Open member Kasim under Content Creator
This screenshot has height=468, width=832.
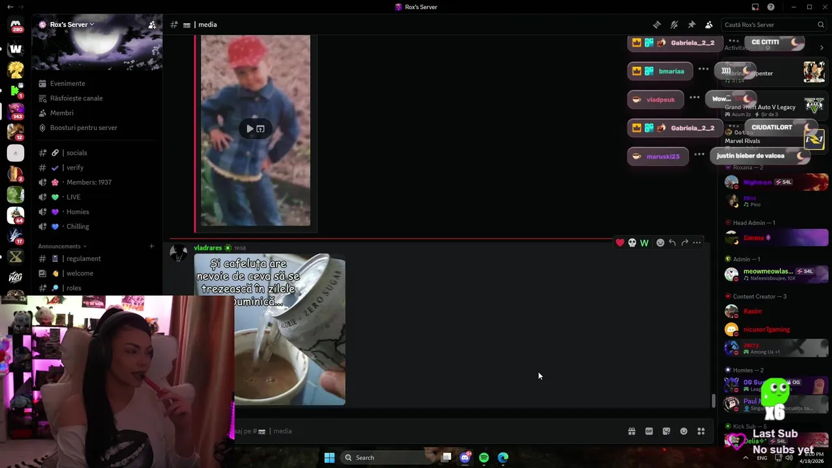pyautogui.click(x=776, y=311)
